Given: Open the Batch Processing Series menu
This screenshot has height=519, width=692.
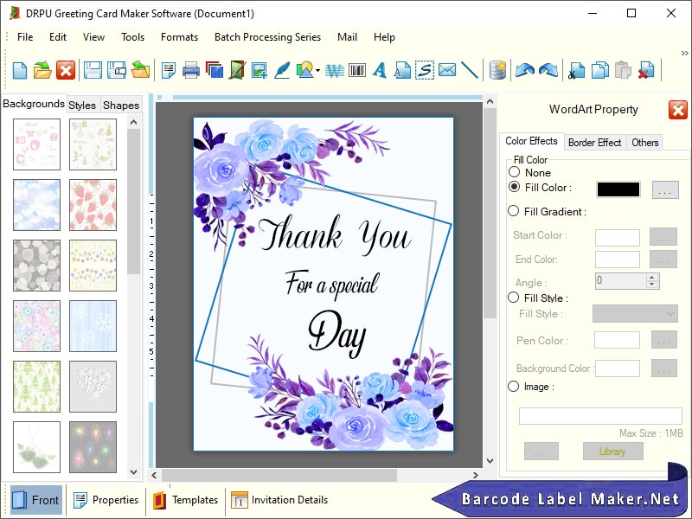Looking at the screenshot, I should [x=267, y=37].
